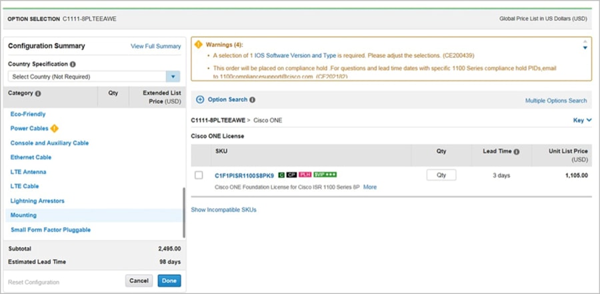Click the Option Search info icon
This screenshot has width=600, height=294.
click(252, 100)
